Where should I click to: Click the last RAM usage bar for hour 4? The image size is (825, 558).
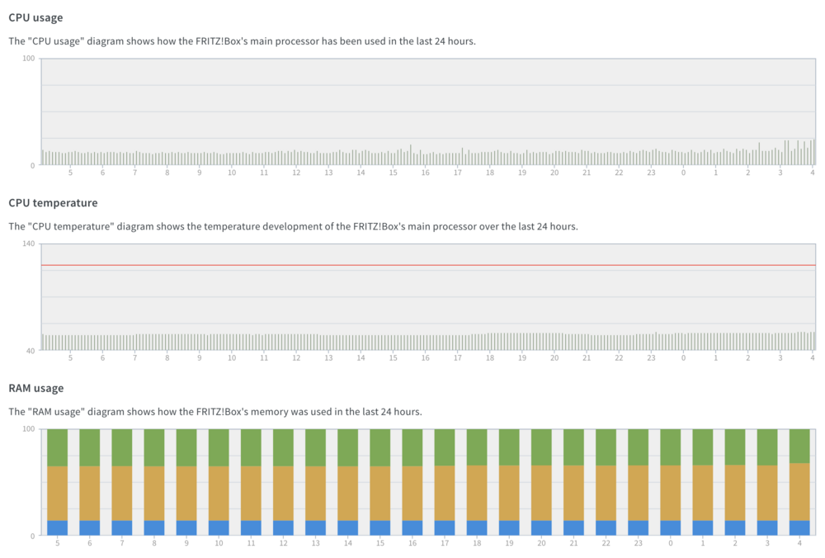coord(799,482)
